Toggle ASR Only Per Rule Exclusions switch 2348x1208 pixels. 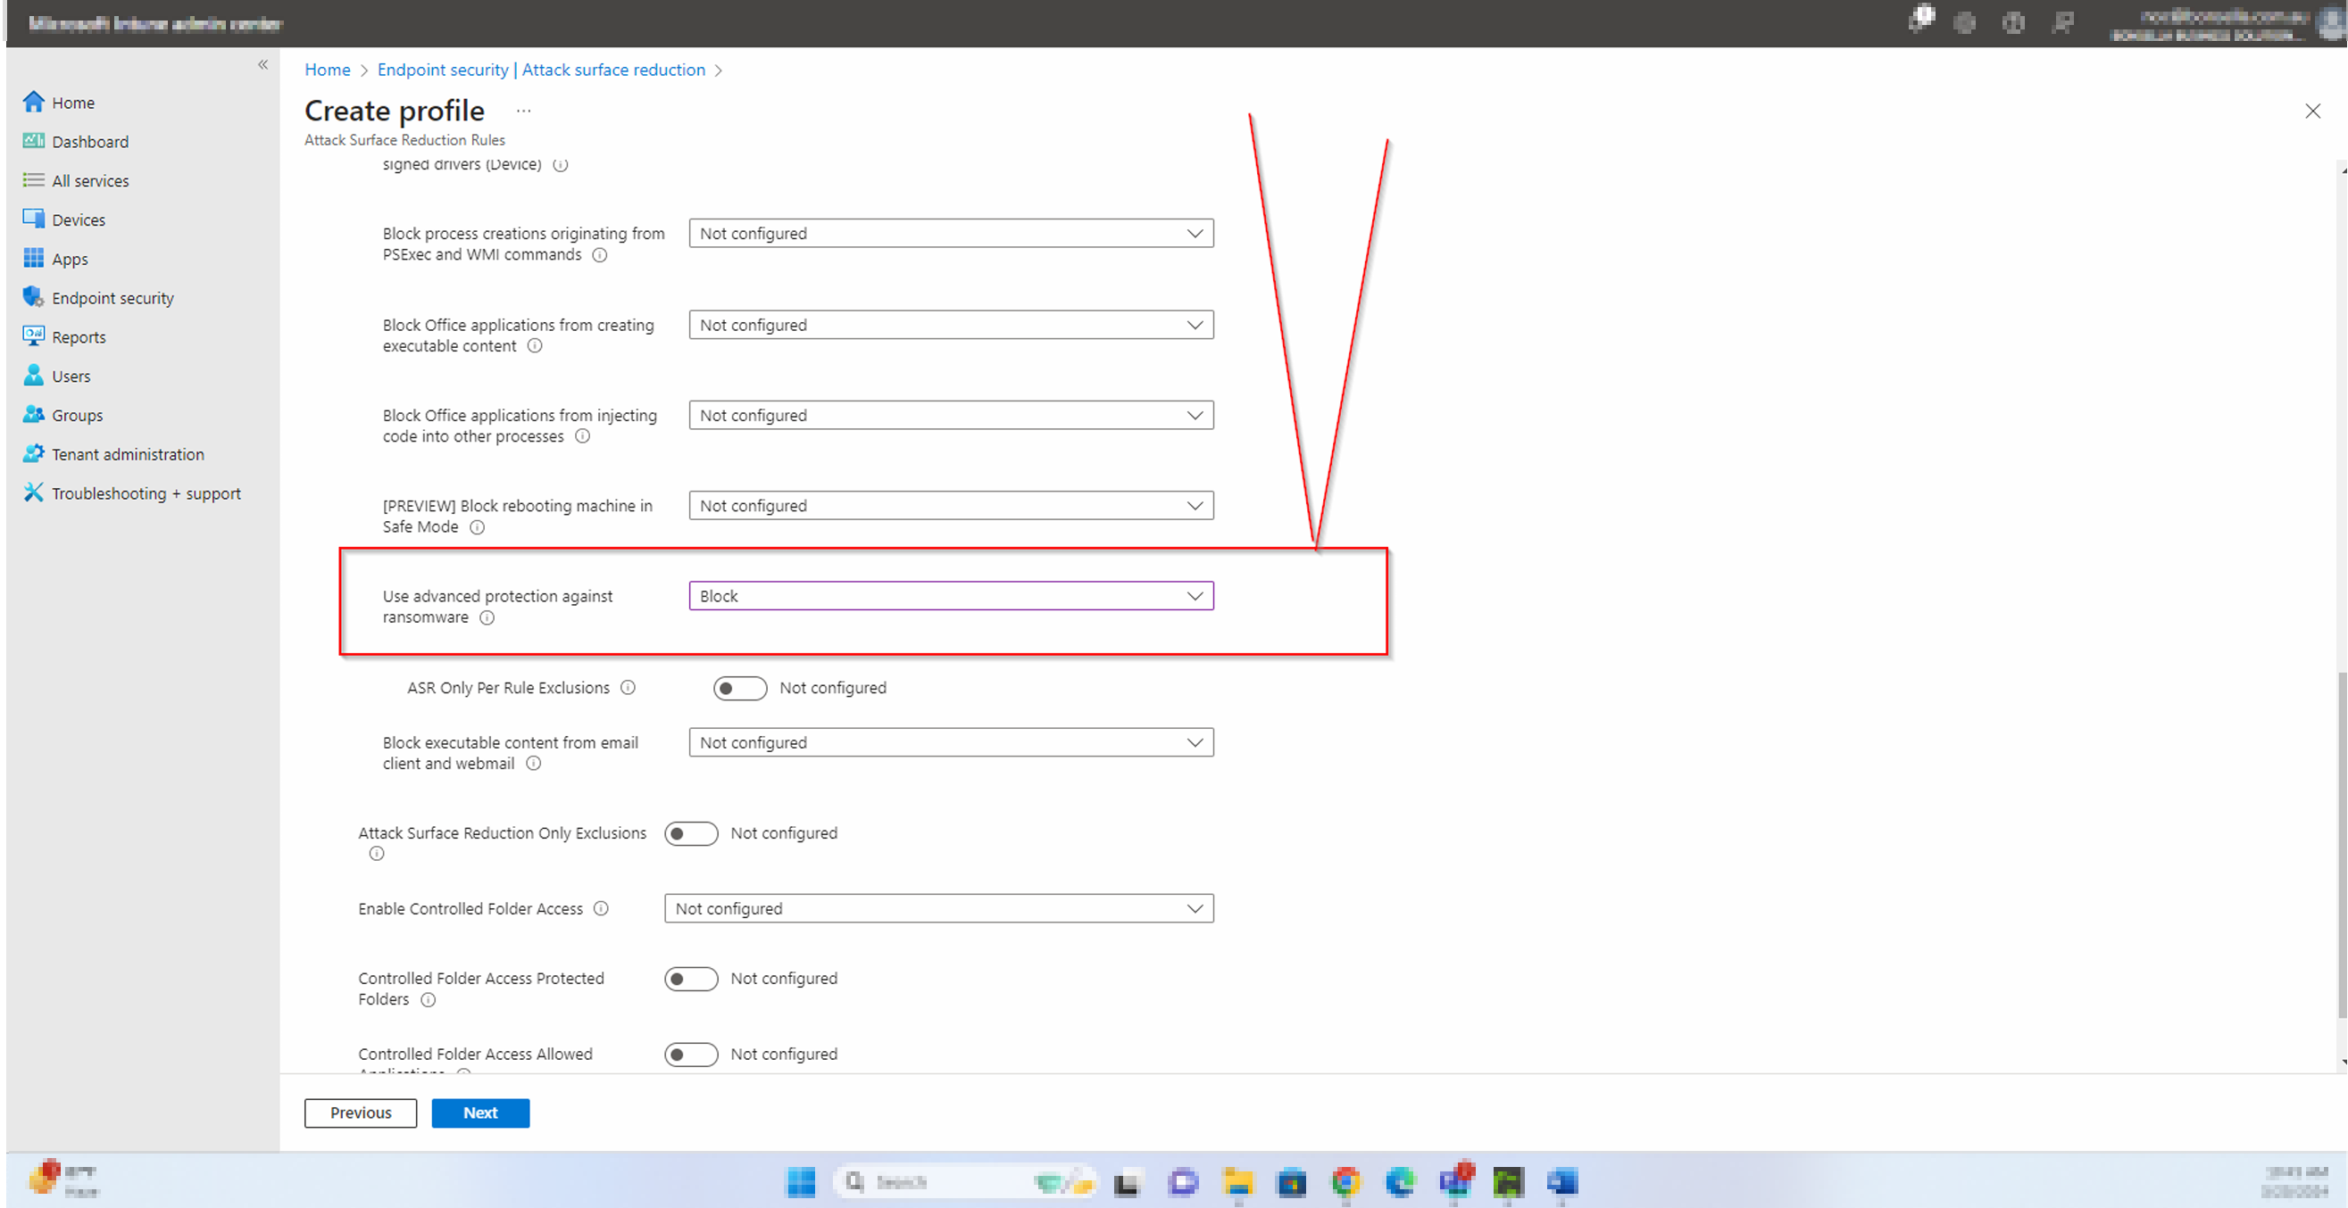coord(739,688)
